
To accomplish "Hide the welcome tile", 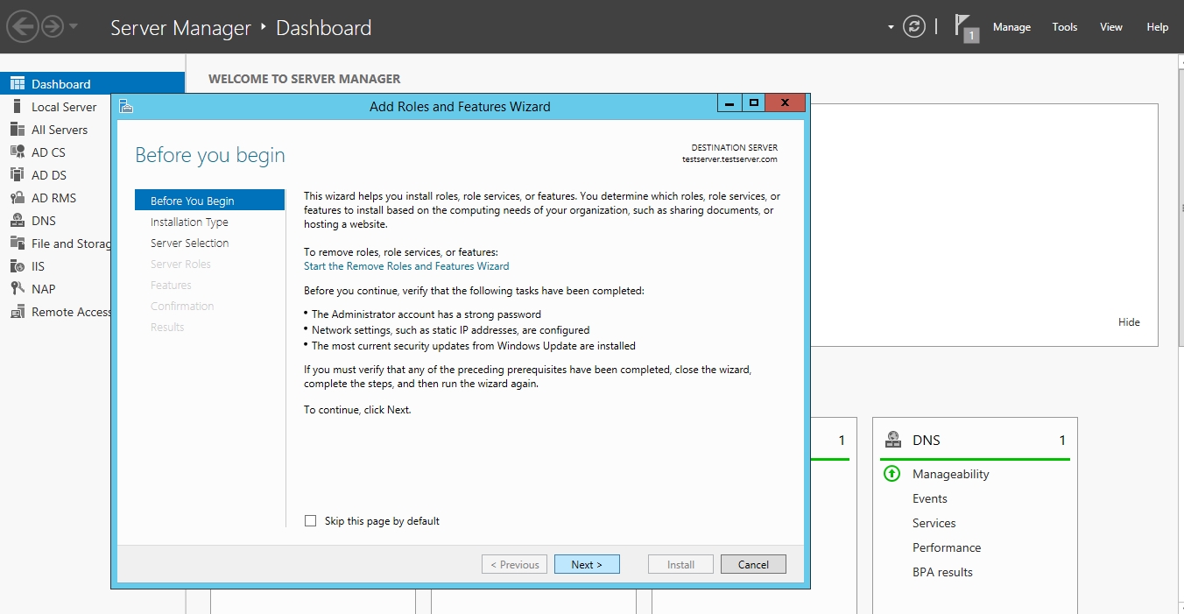I will pos(1129,322).
